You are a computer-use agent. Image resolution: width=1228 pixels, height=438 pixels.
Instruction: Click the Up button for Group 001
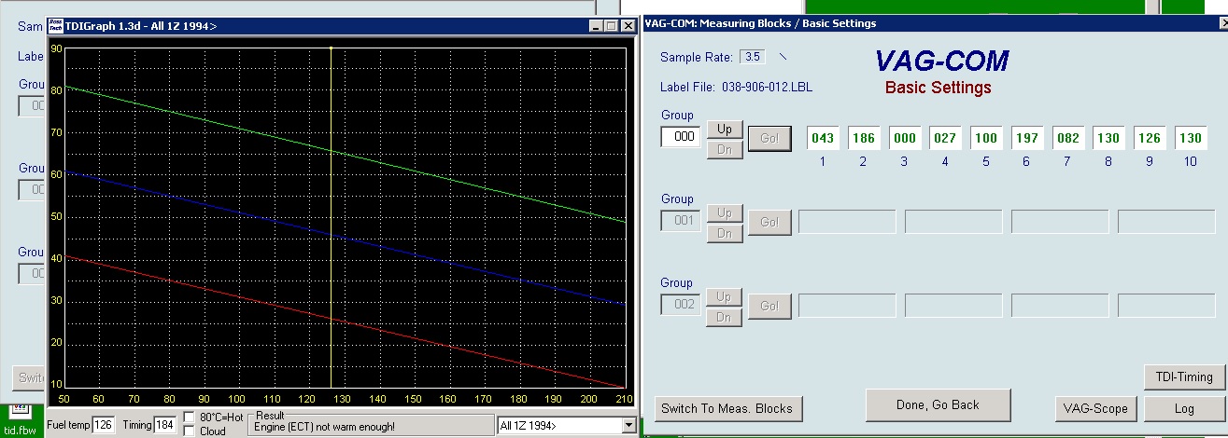pyautogui.click(x=725, y=212)
